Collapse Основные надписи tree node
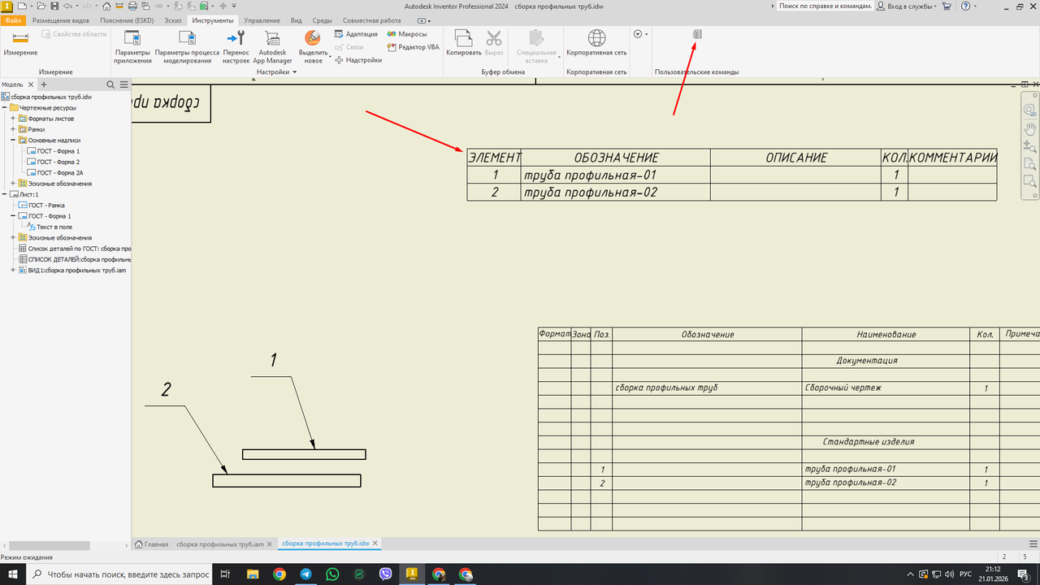The image size is (1040, 585). pyautogui.click(x=13, y=140)
